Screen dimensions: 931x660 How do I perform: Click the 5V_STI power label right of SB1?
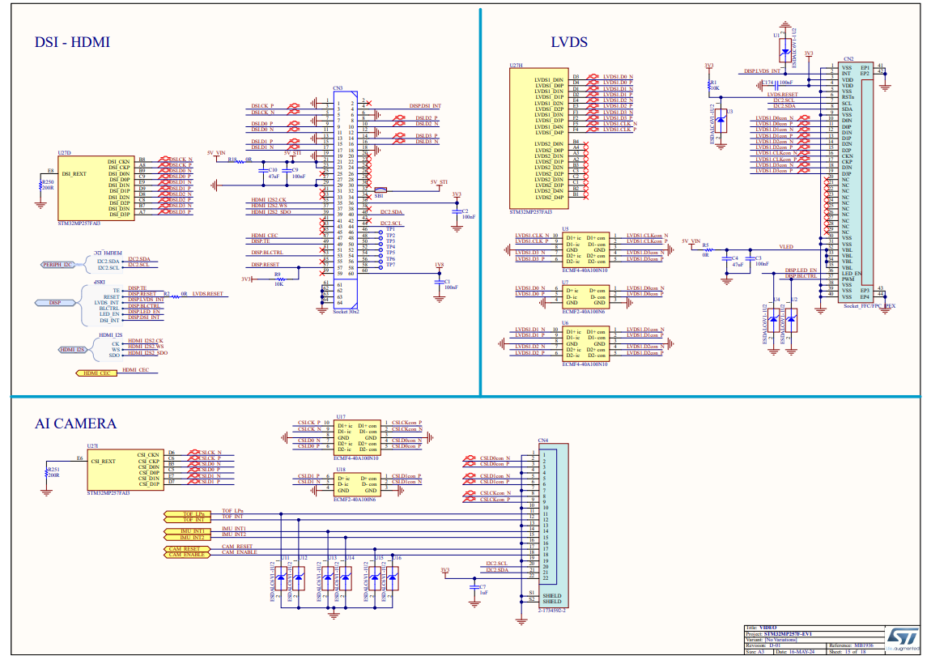(439, 182)
